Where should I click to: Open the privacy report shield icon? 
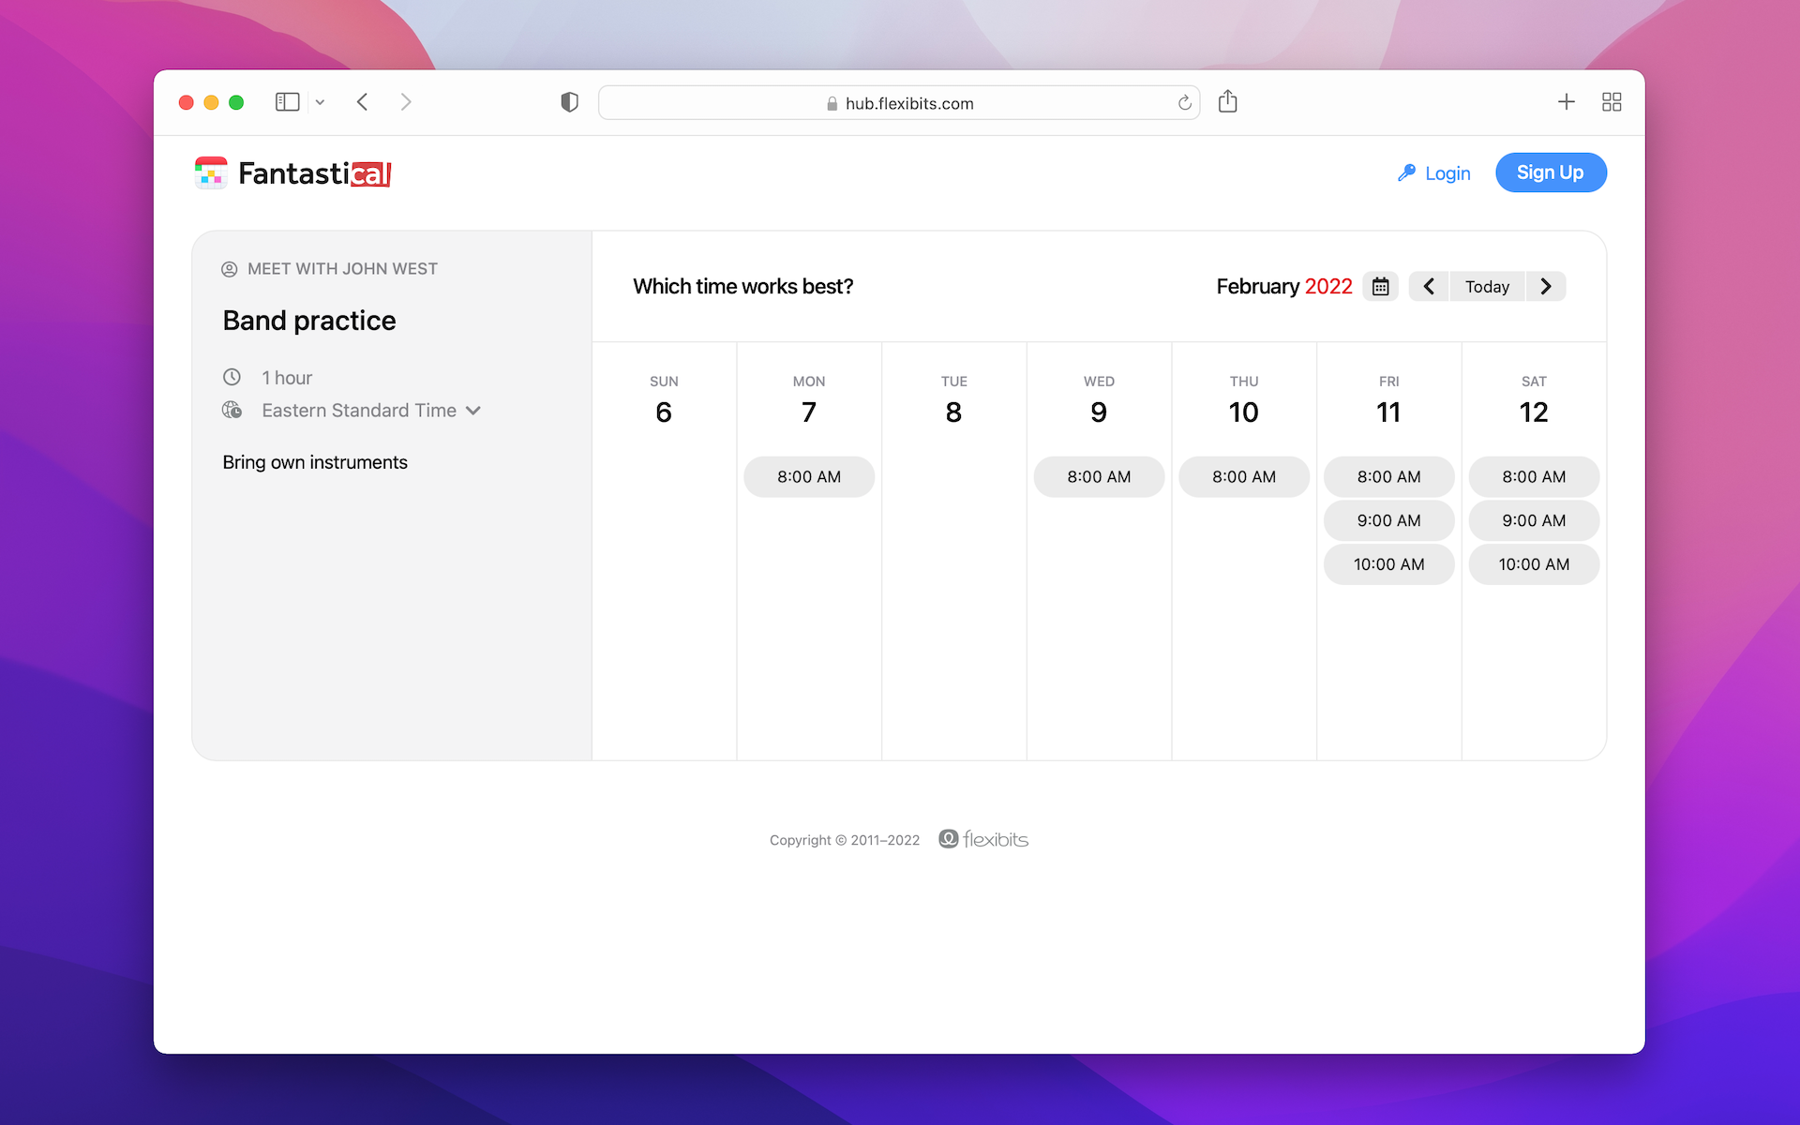[569, 102]
